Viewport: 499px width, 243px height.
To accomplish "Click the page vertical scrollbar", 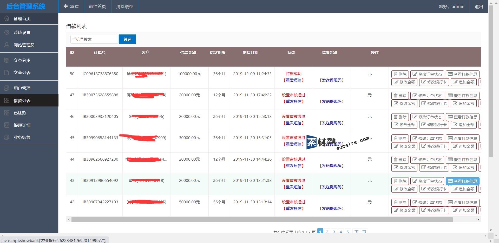I will (491, 81).
